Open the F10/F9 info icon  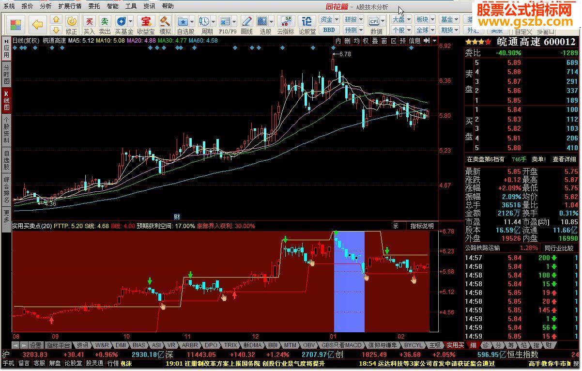(225, 21)
